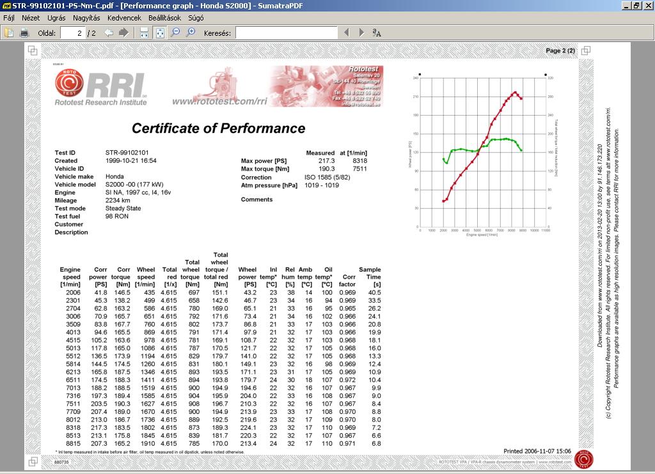Viewport: 655px width, 474px height.
Task: Click Page 2 (2) header label
Action: coord(560,50)
